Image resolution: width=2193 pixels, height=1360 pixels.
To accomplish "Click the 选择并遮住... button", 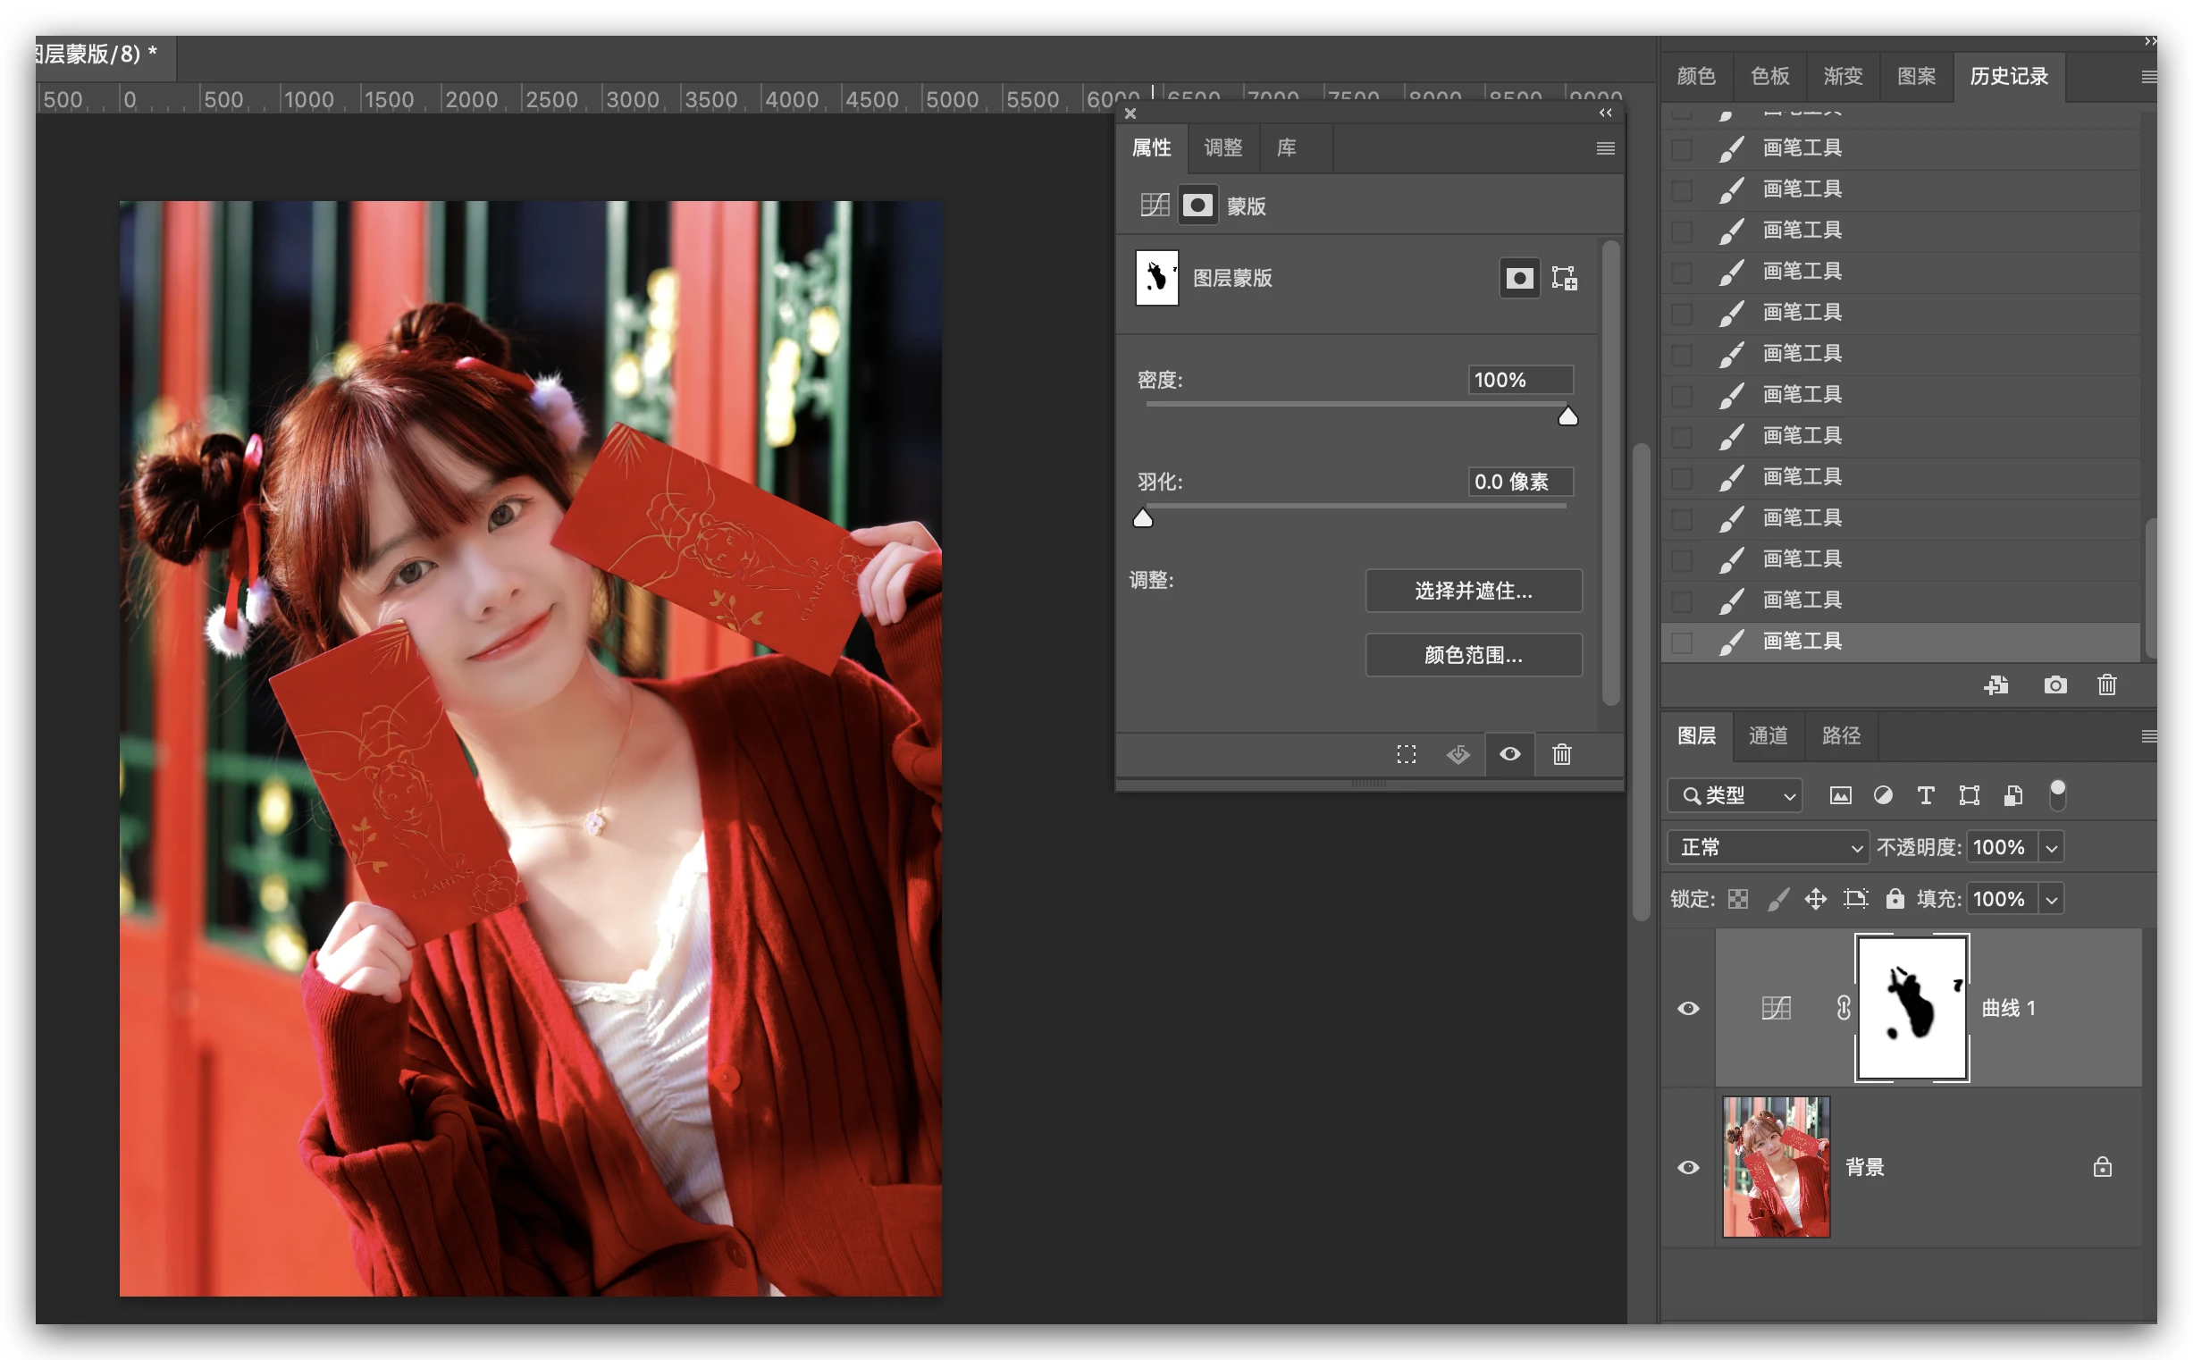I will (1474, 590).
